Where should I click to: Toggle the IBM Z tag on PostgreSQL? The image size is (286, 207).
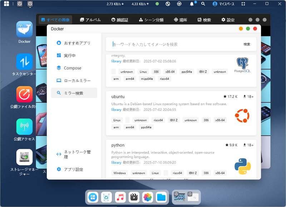pyautogui.click(x=203, y=71)
